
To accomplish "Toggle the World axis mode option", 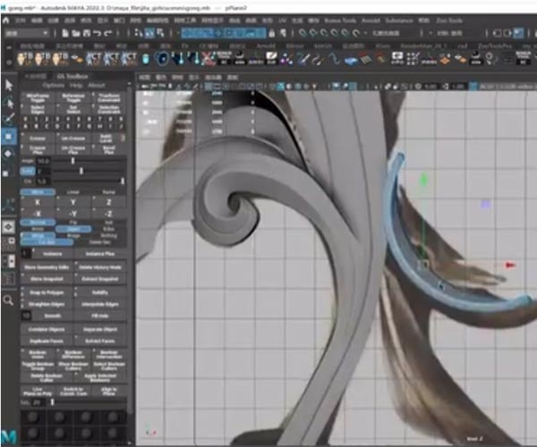I will [x=36, y=190].
